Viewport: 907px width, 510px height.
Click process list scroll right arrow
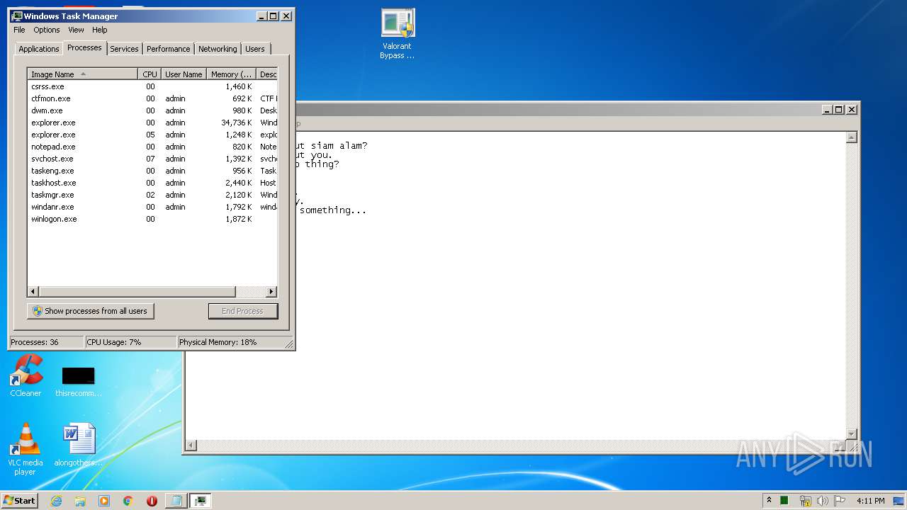pyautogui.click(x=271, y=292)
